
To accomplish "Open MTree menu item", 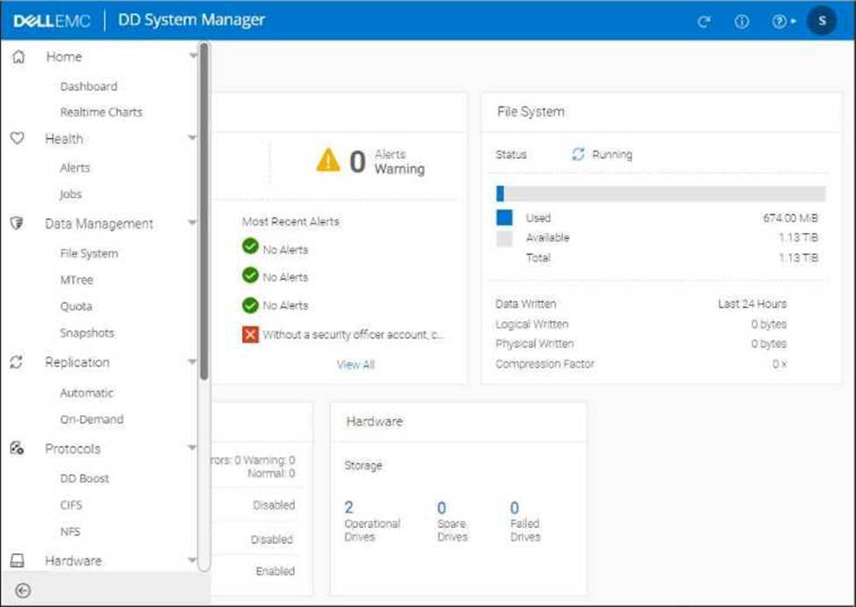I will [77, 280].
